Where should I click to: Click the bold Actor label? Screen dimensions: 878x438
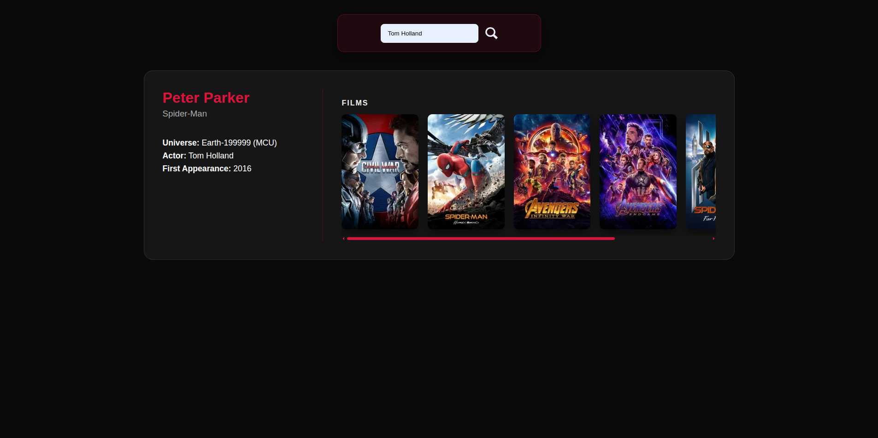pyautogui.click(x=174, y=156)
